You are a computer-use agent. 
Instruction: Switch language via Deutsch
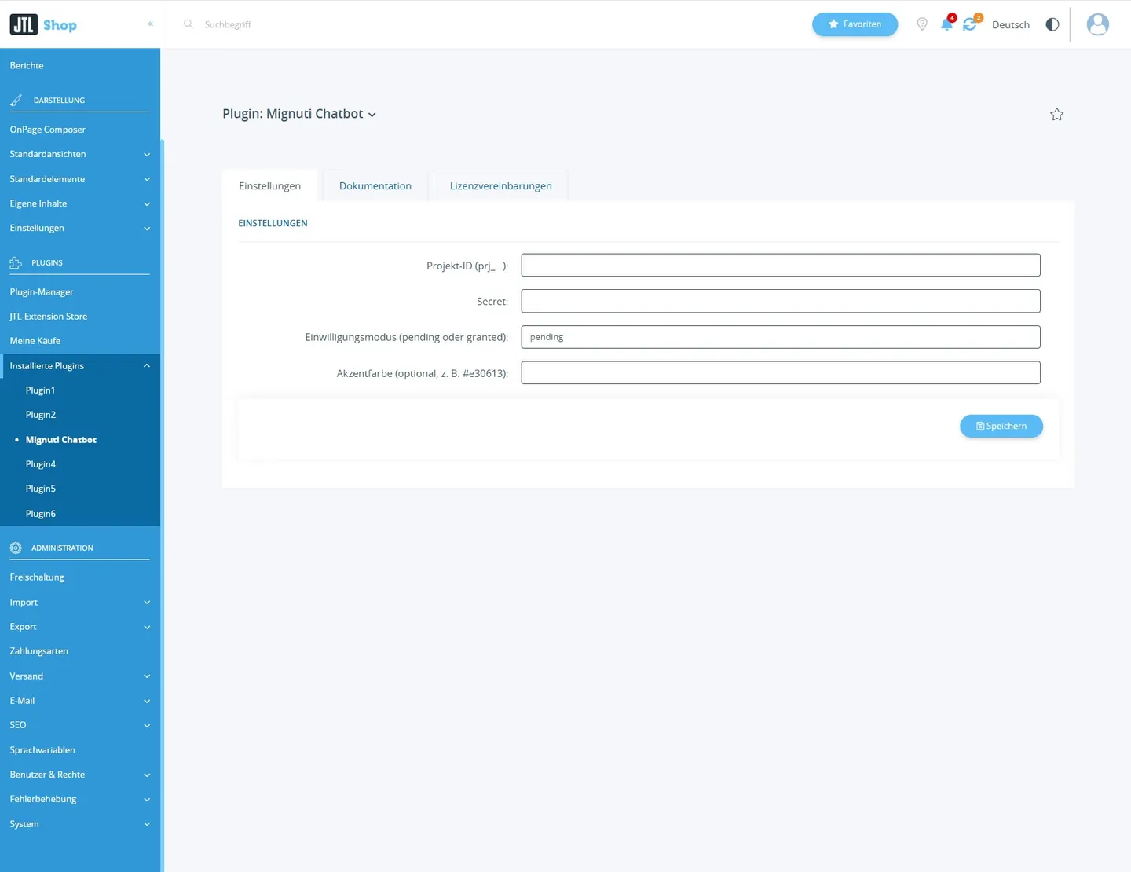click(x=1011, y=25)
